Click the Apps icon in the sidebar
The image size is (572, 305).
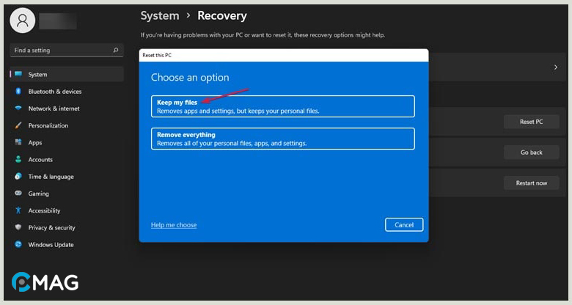click(x=18, y=142)
